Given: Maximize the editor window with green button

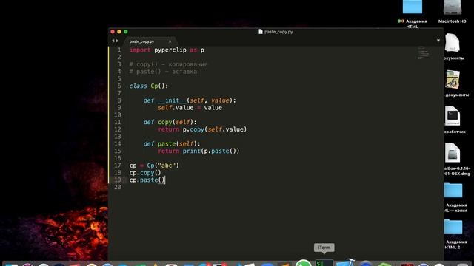Looking at the screenshot, I should [126, 31].
